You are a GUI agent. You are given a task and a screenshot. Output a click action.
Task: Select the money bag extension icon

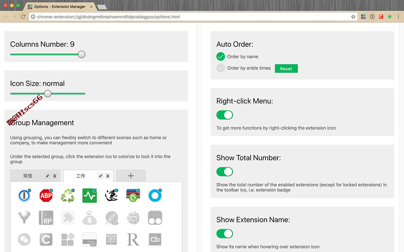pos(90,218)
